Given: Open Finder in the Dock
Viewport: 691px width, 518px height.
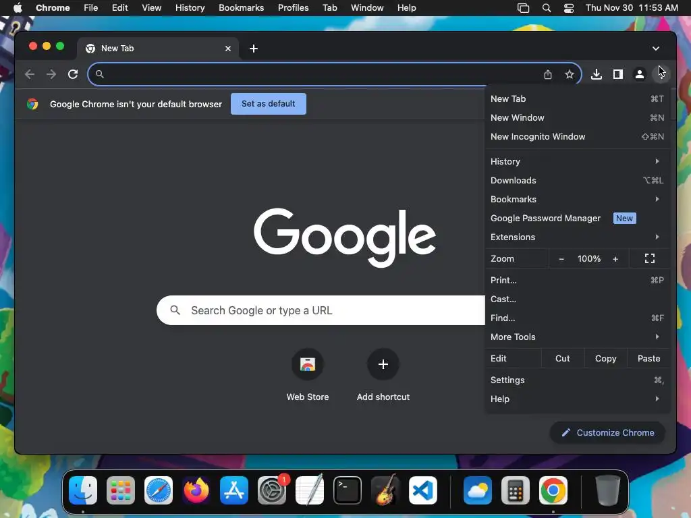Looking at the screenshot, I should pyautogui.click(x=83, y=490).
